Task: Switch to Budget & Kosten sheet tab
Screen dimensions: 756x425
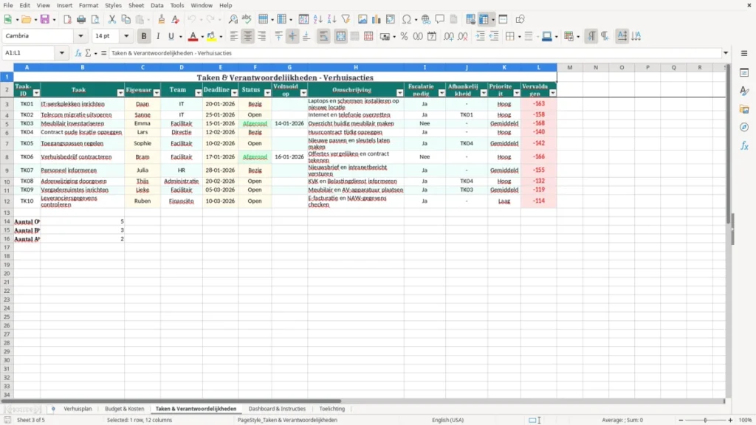Action: pos(124,409)
